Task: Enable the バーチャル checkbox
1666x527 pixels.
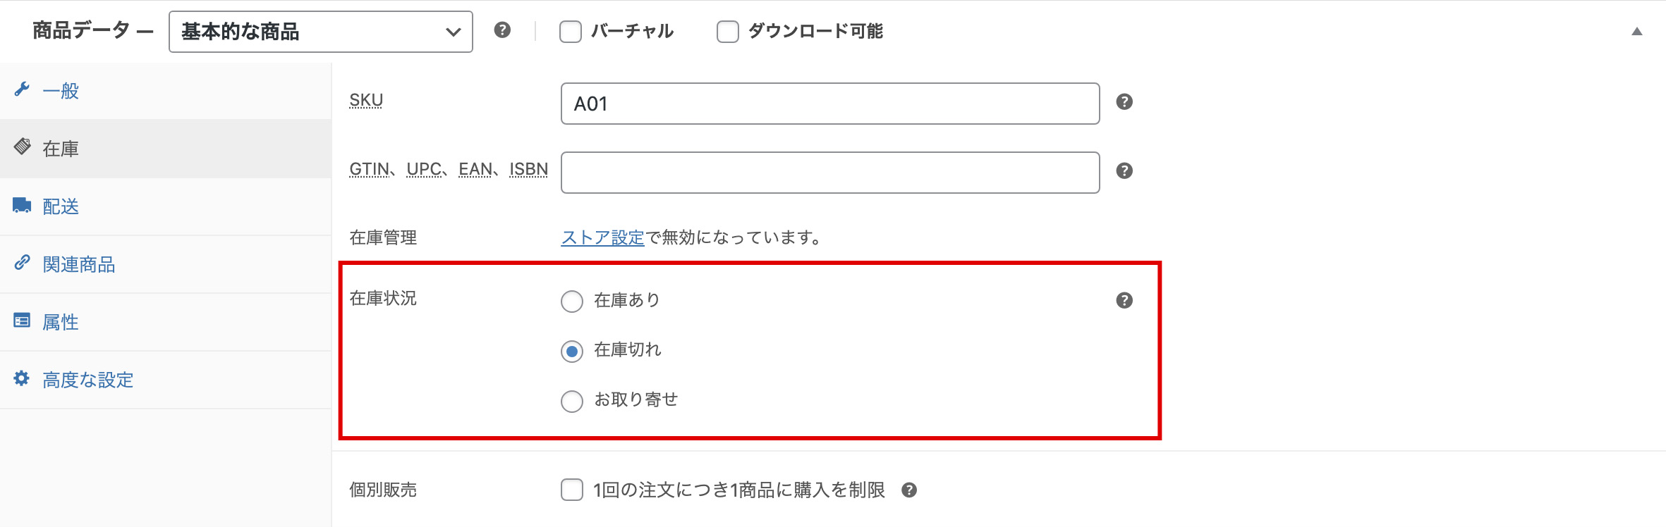Action: [x=571, y=32]
